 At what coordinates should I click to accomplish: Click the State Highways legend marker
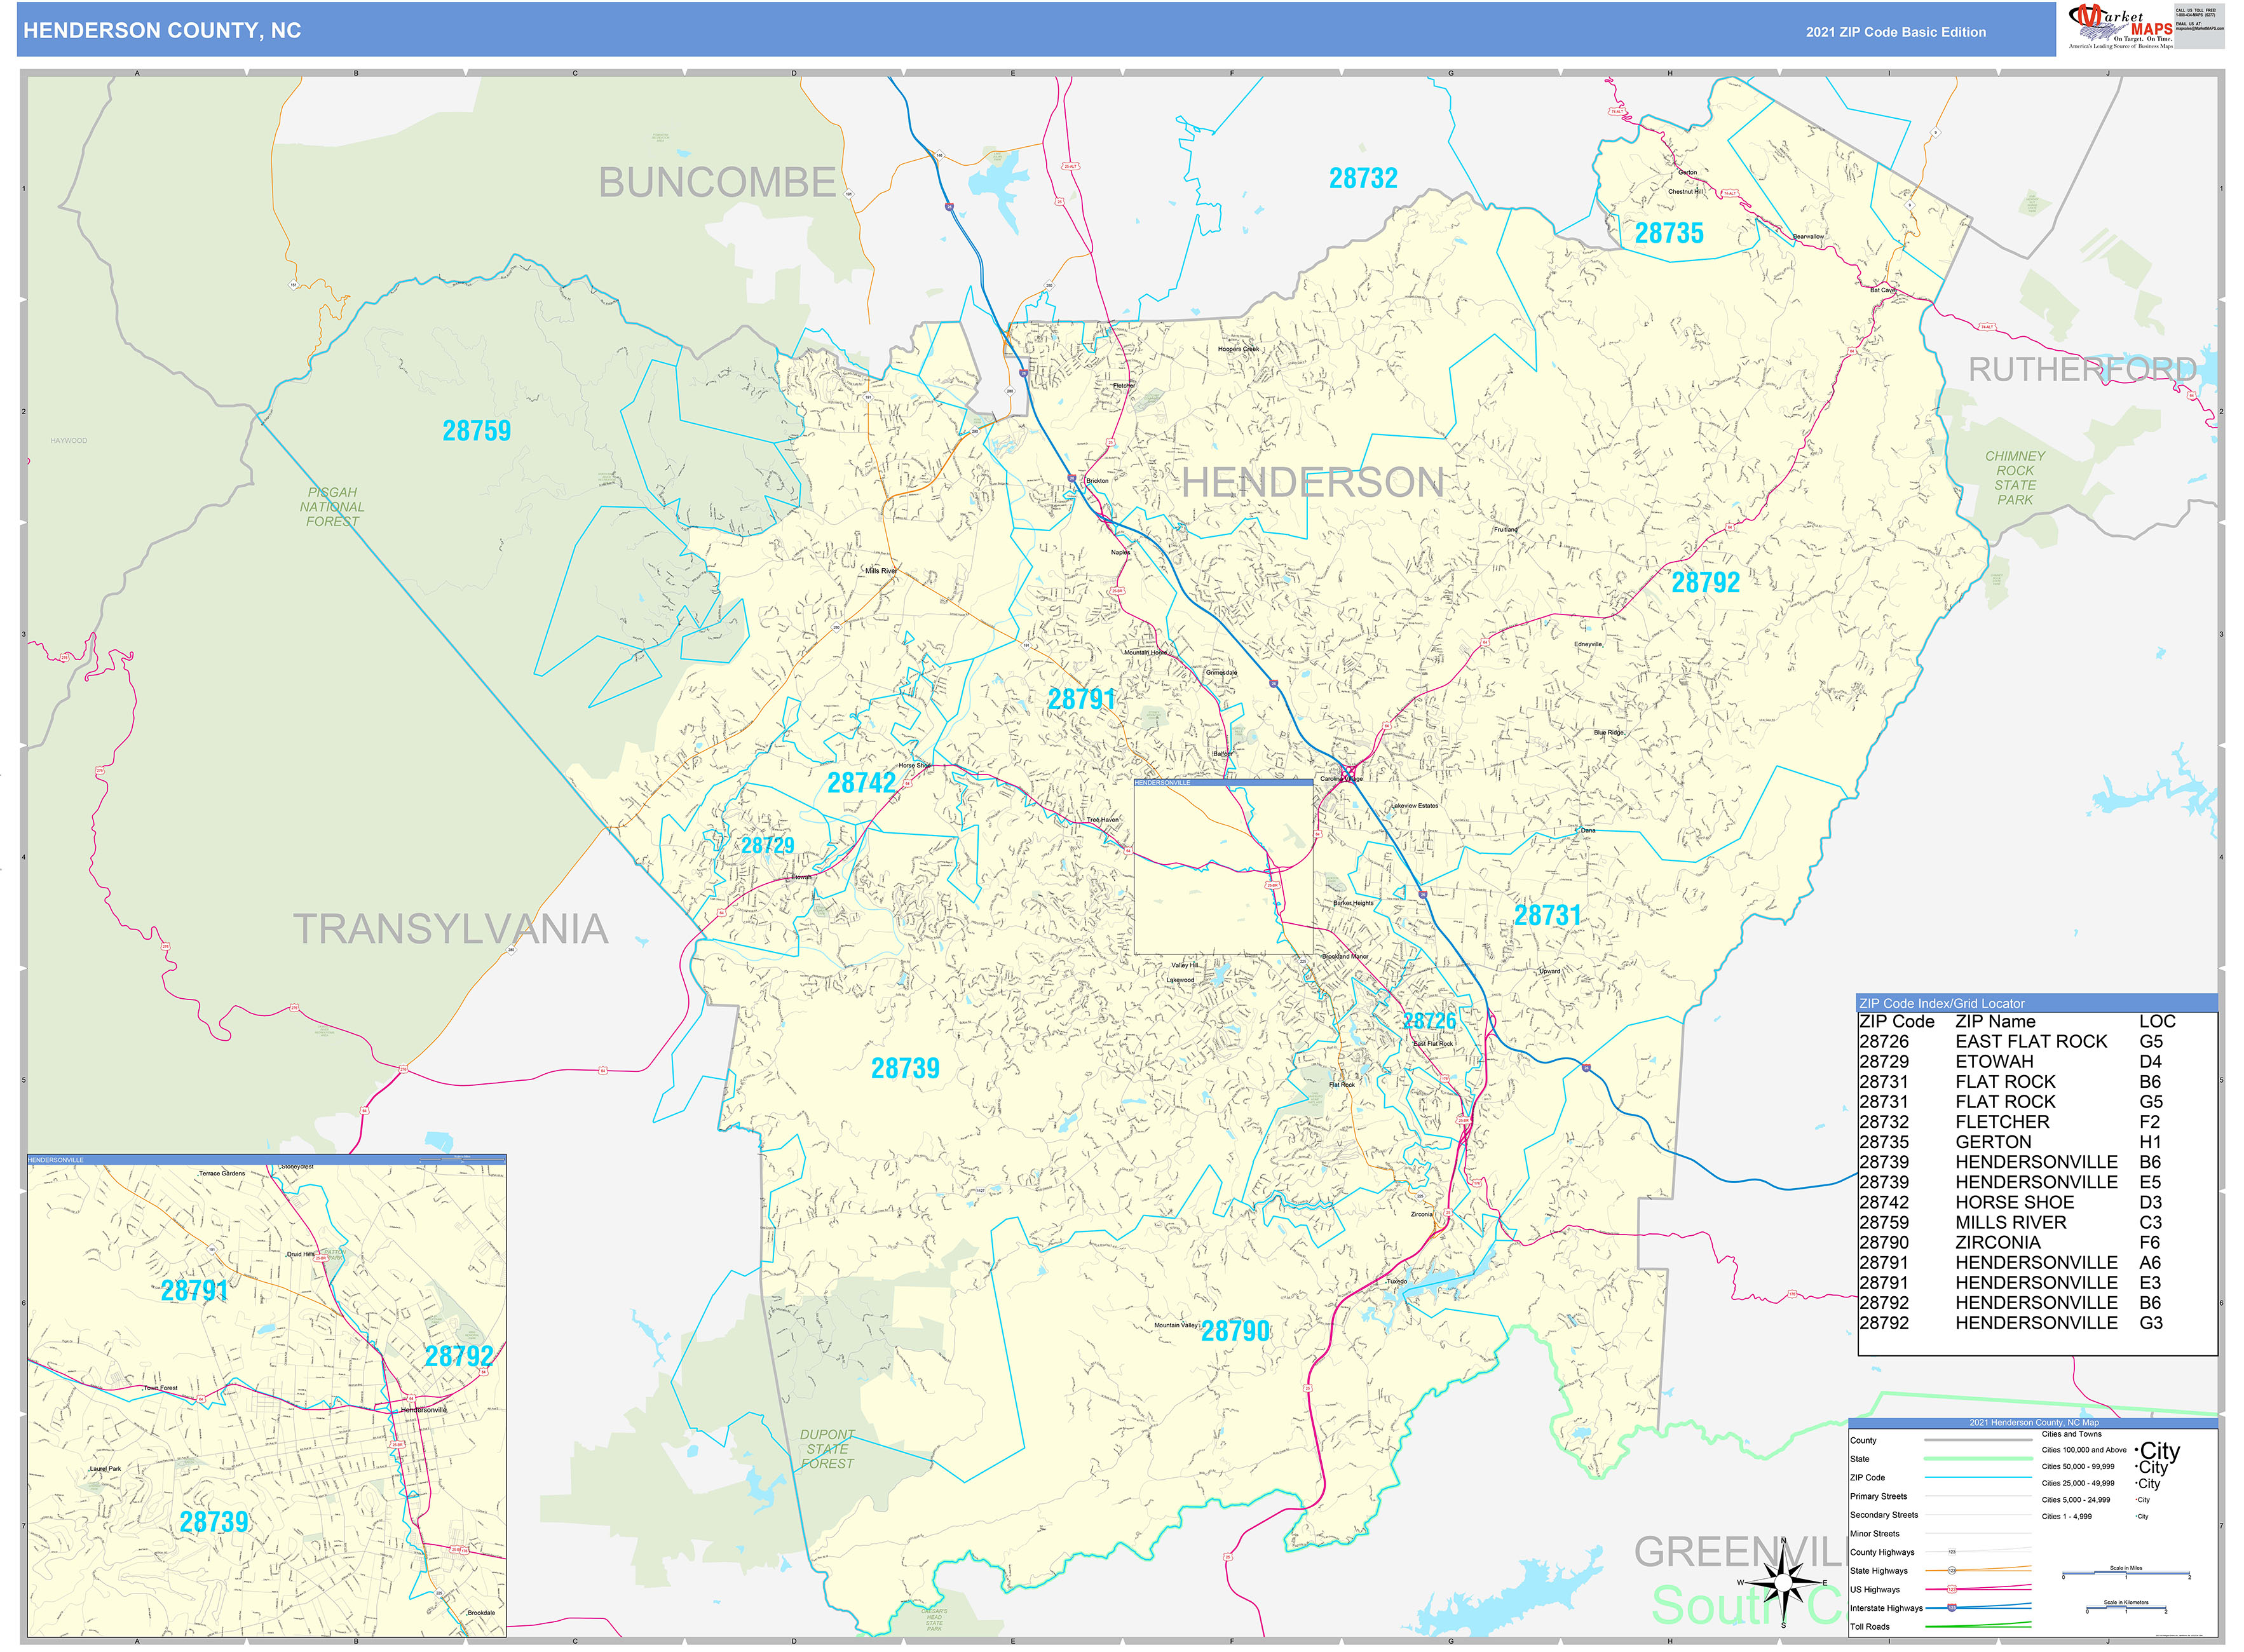click(x=1951, y=1571)
